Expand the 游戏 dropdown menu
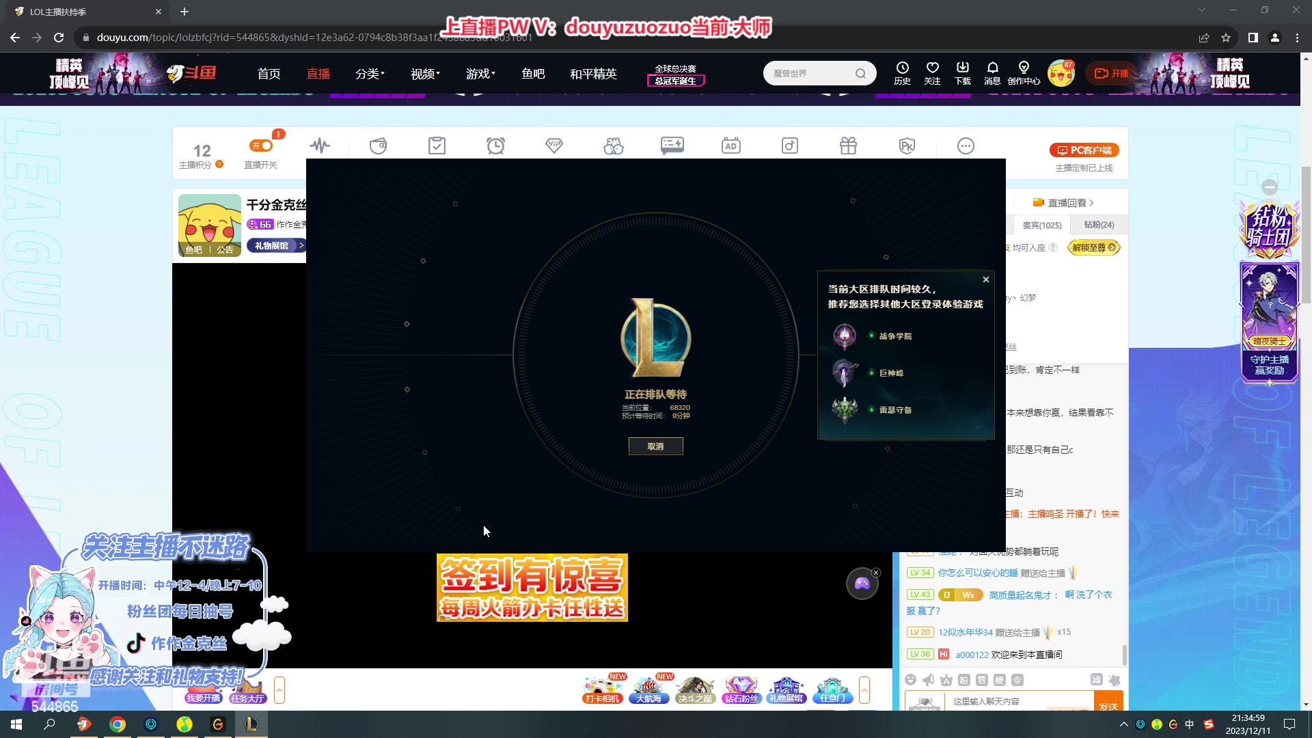Screen dimensions: 1312x738 pos(480,74)
